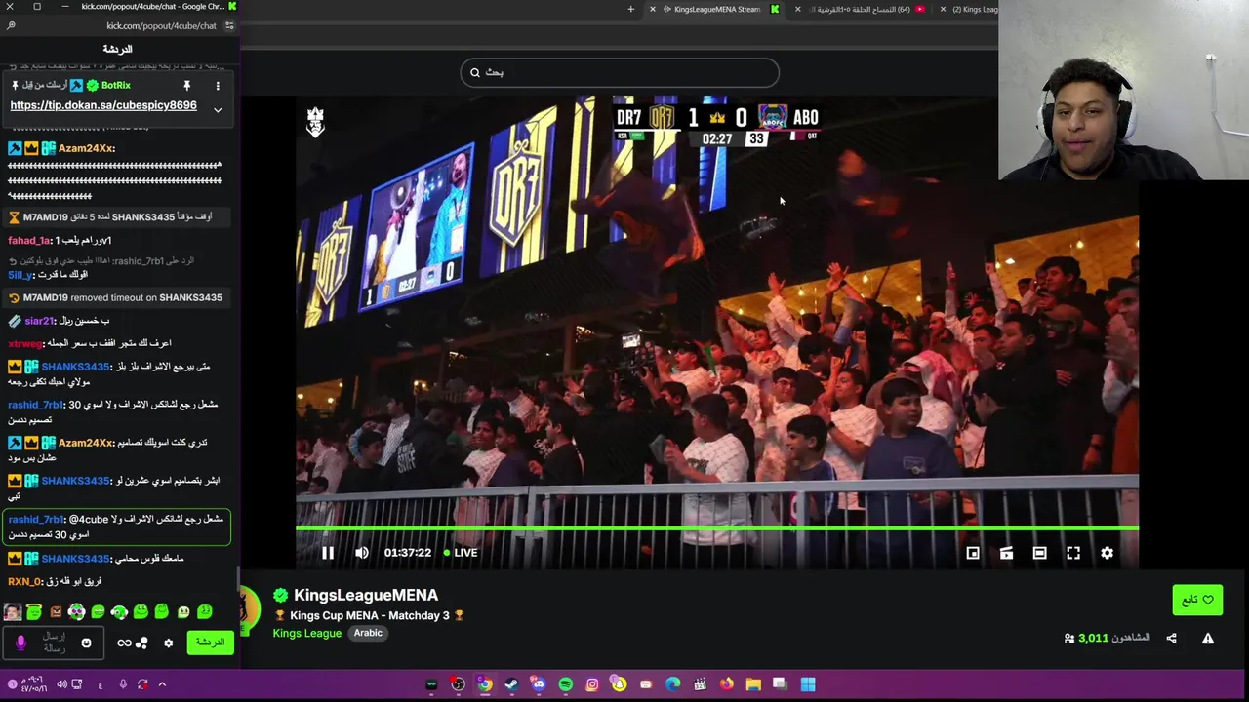1249x702 pixels.
Task: Click the green video progress bar
Action: coord(717,528)
